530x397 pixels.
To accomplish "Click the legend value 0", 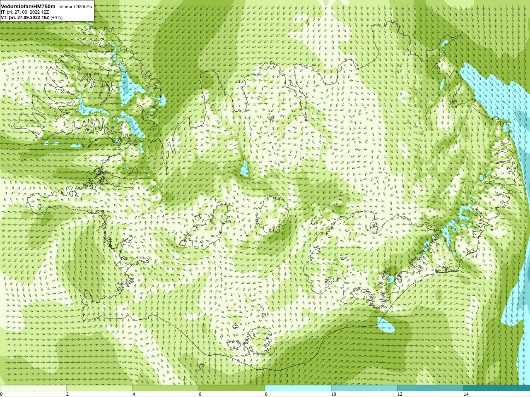I will coord(1,394).
